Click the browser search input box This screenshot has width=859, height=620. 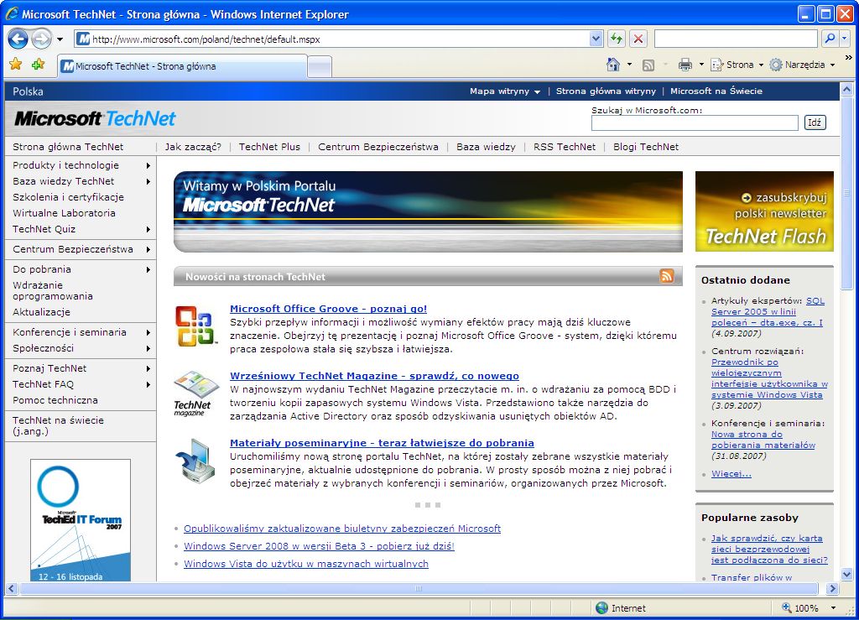(x=736, y=39)
